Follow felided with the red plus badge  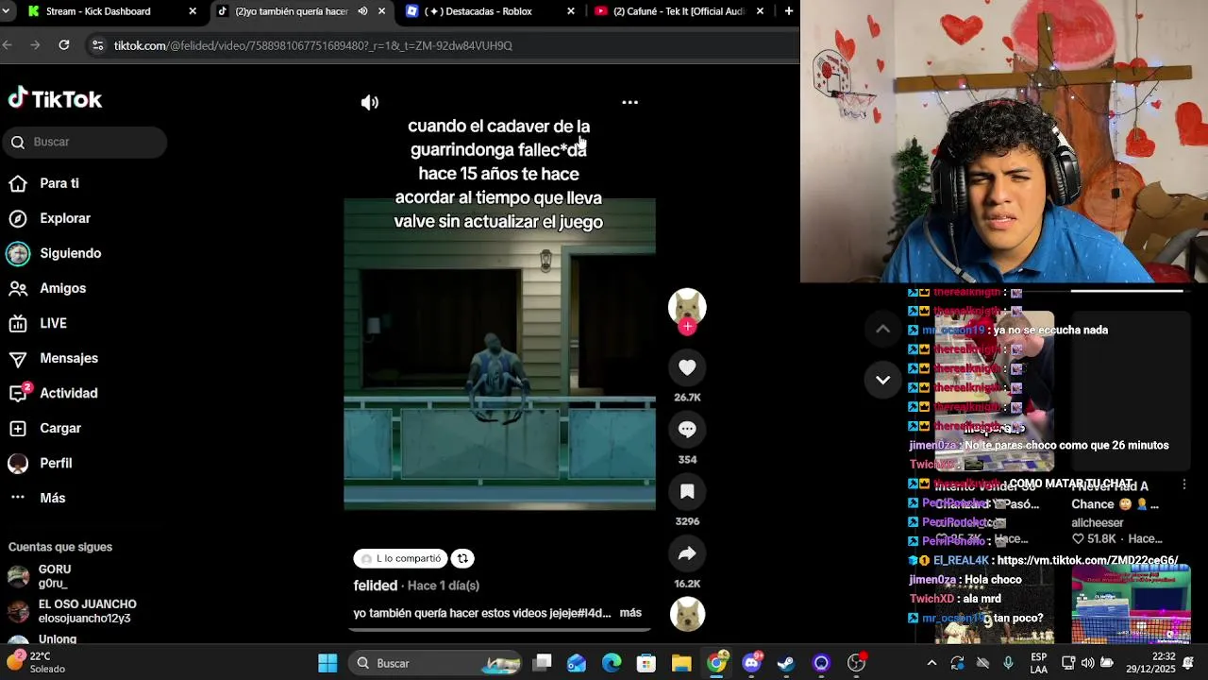[x=687, y=327]
